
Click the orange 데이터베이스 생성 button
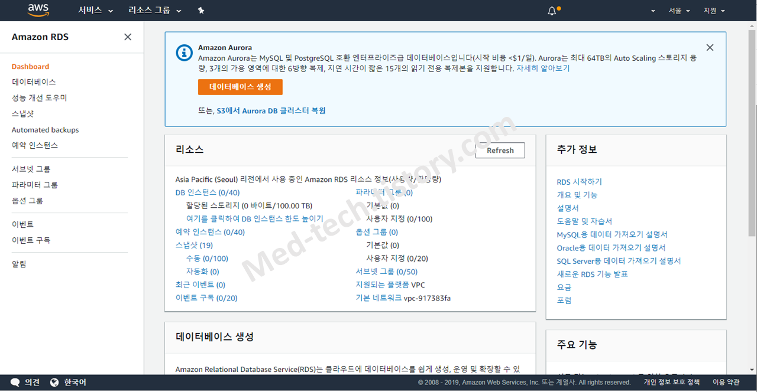pyautogui.click(x=240, y=87)
